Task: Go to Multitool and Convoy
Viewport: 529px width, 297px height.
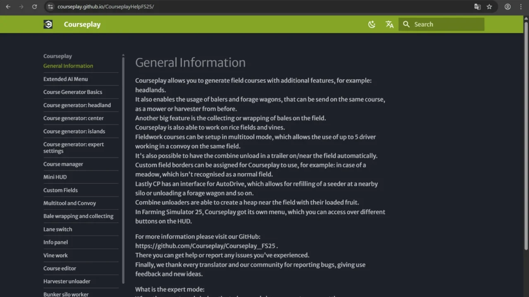Action: point(69,203)
